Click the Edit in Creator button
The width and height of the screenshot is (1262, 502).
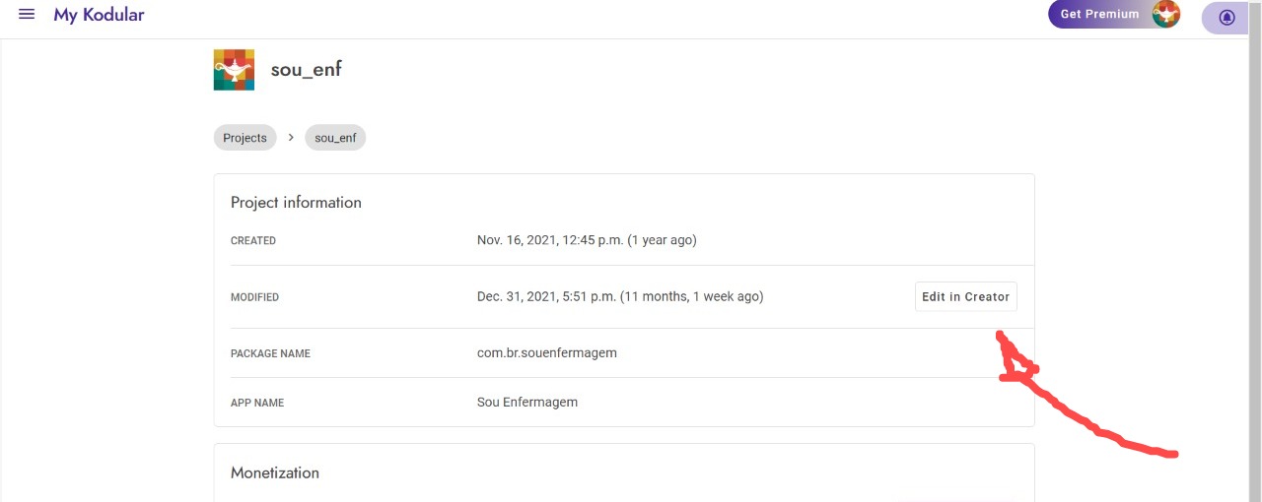coord(965,296)
